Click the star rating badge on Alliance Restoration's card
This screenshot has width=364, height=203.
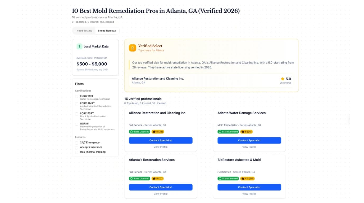coord(158,131)
